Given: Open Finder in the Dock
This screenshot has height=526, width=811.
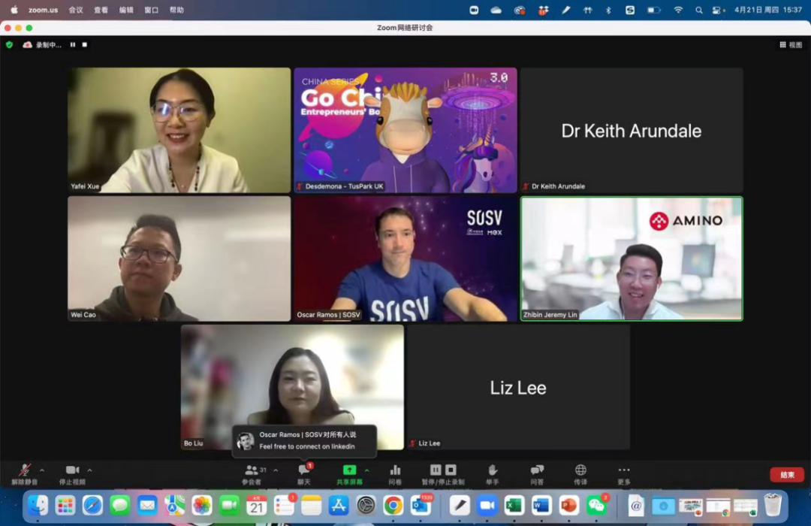Looking at the screenshot, I should [x=38, y=505].
